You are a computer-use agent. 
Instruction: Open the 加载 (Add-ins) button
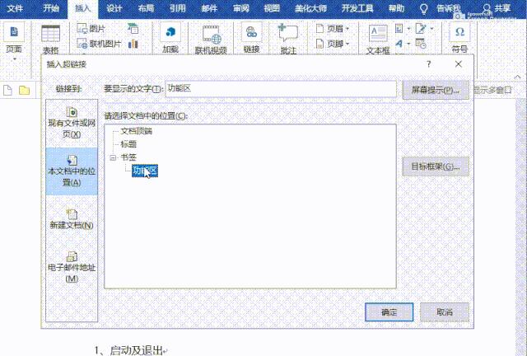pyautogui.click(x=170, y=38)
